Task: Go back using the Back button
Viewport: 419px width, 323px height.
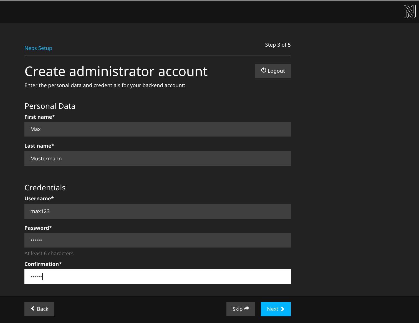Action: point(39,309)
